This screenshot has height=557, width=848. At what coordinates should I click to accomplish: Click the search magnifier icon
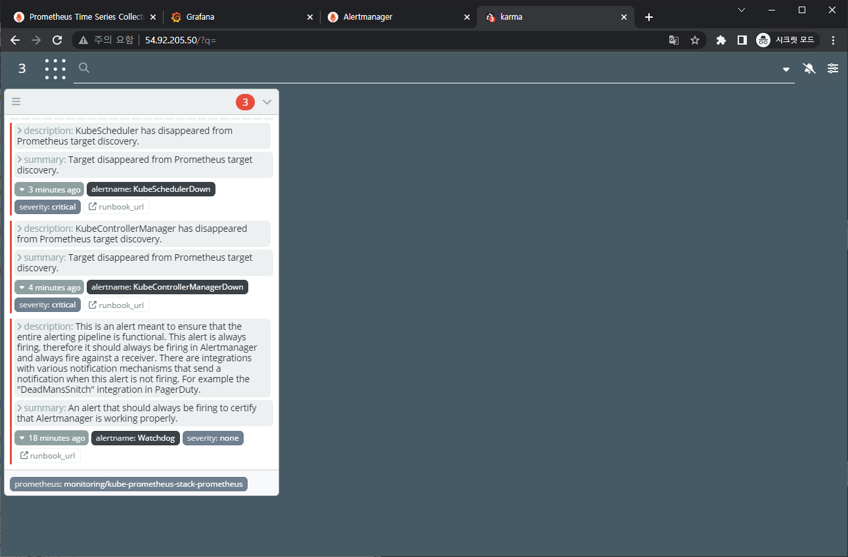point(84,68)
